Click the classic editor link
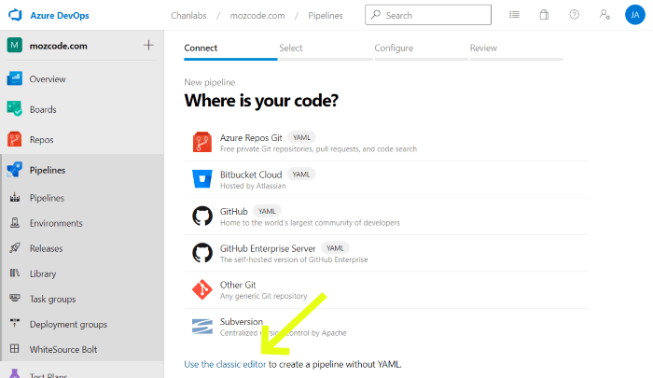The width and height of the screenshot is (653, 378). 241,364
